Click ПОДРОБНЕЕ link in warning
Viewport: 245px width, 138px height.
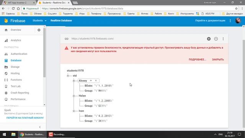pos(198,60)
